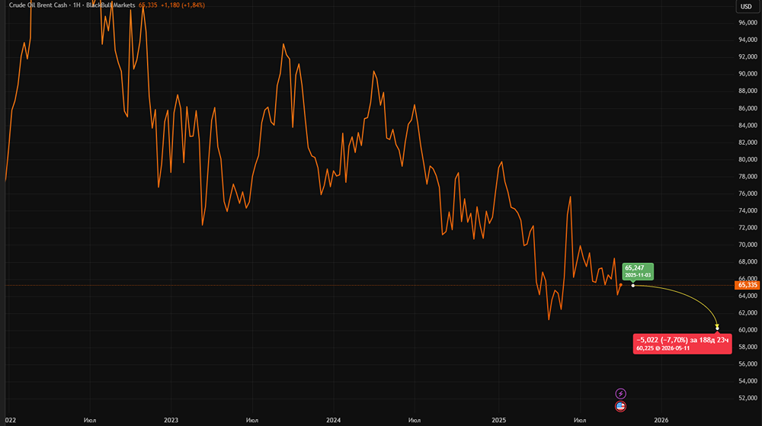
Task: Select the orange 65,335 current price label
Action: [748, 285]
